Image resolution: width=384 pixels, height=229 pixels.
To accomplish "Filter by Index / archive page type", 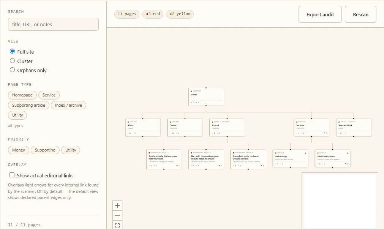I will (69, 105).
